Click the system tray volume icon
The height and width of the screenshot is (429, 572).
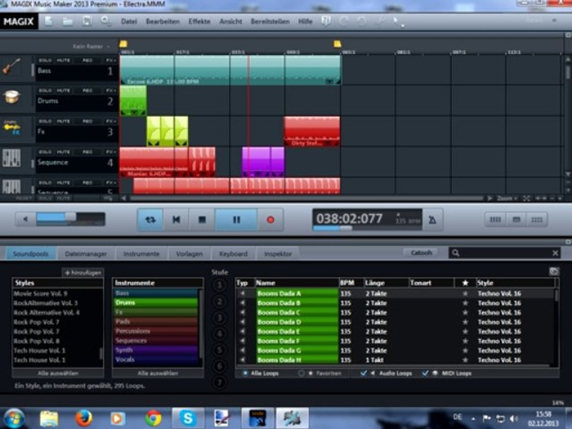(x=514, y=418)
